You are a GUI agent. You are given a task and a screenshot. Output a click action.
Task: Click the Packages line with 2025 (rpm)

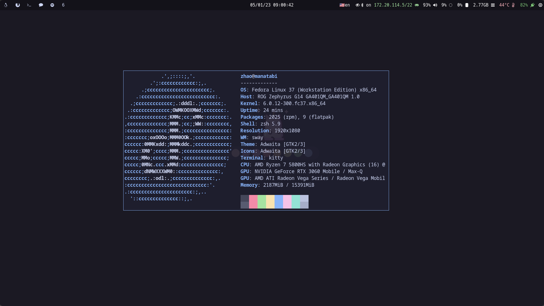tap(287, 117)
